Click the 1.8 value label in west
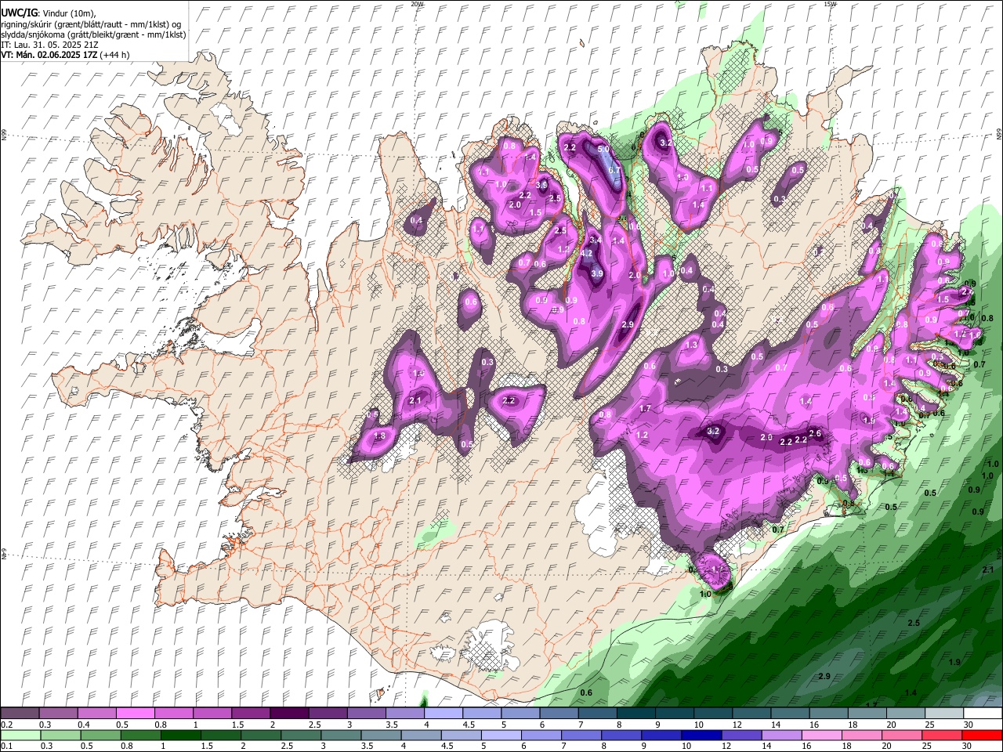The height and width of the screenshot is (752, 1003). tap(380, 436)
